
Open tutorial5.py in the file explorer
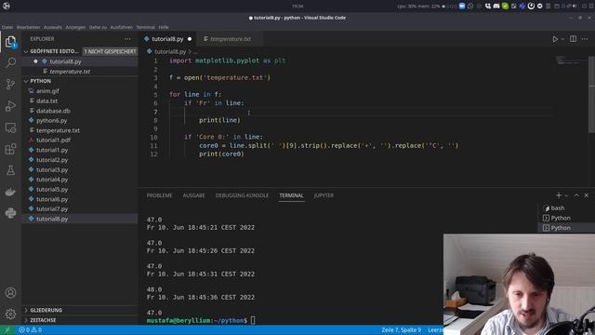coord(52,189)
